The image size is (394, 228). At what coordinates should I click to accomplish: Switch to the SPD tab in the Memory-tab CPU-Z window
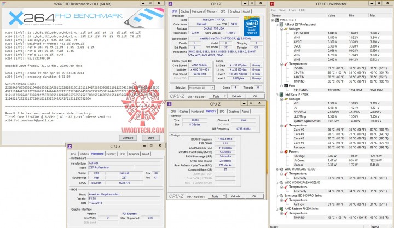[222, 112]
